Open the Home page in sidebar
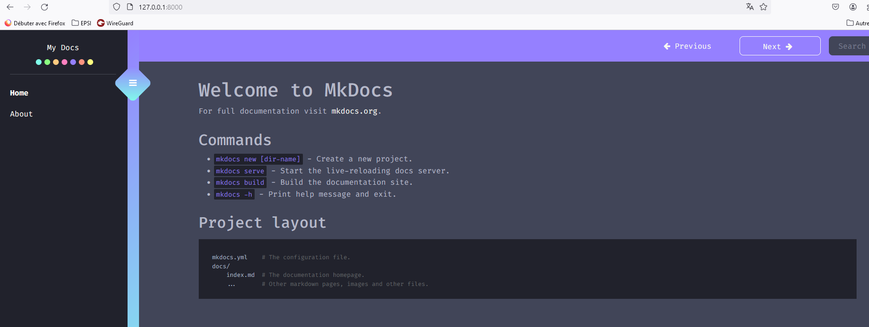Image resolution: width=869 pixels, height=327 pixels. (x=19, y=93)
